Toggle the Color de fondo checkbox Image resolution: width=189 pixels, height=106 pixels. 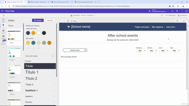(x=53, y=56)
